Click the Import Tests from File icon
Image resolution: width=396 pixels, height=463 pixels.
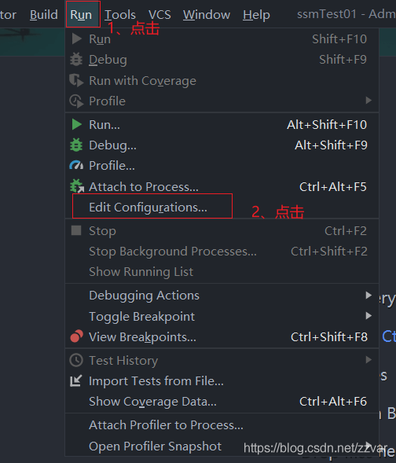pyautogui.click(x=76, y=380)
